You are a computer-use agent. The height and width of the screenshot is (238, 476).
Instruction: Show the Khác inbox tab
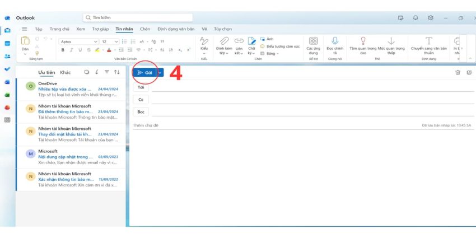66,72
